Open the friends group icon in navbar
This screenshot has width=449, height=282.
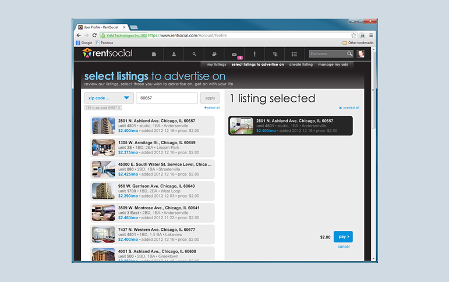214,54
